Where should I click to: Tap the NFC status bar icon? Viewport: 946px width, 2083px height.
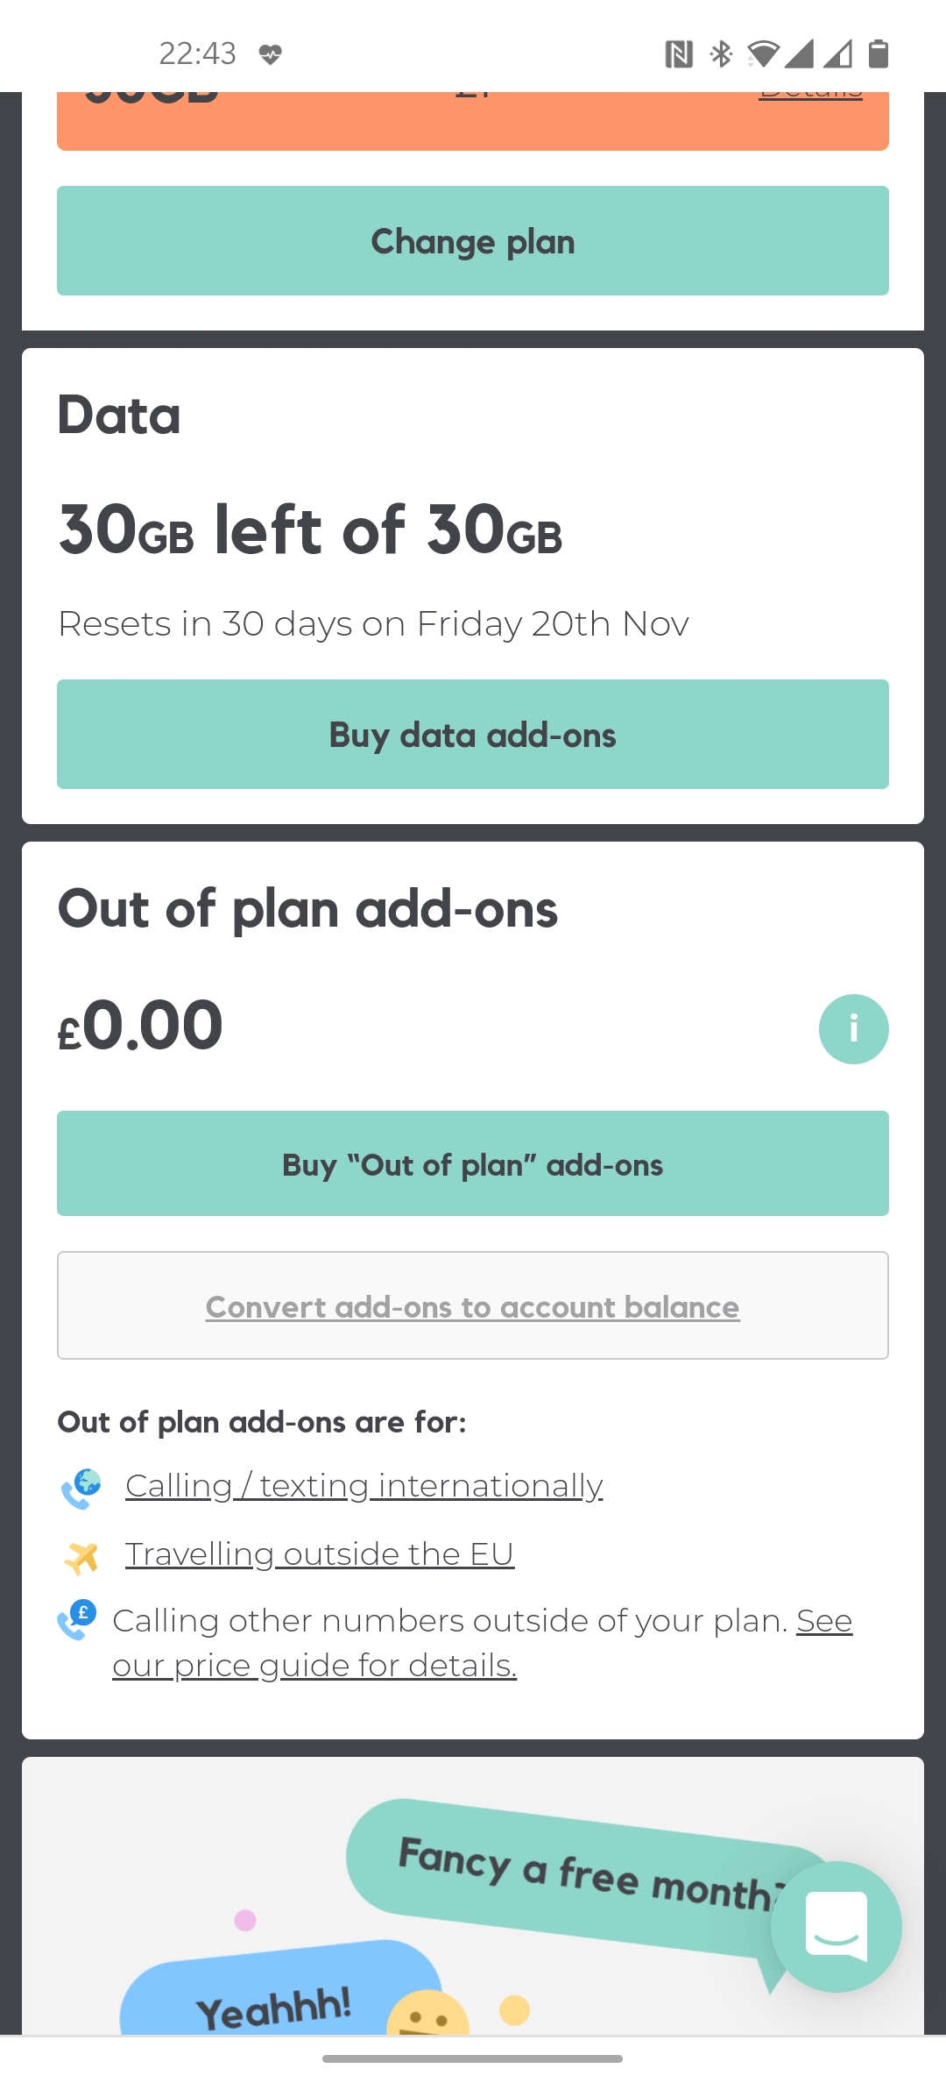pos(679,54)
